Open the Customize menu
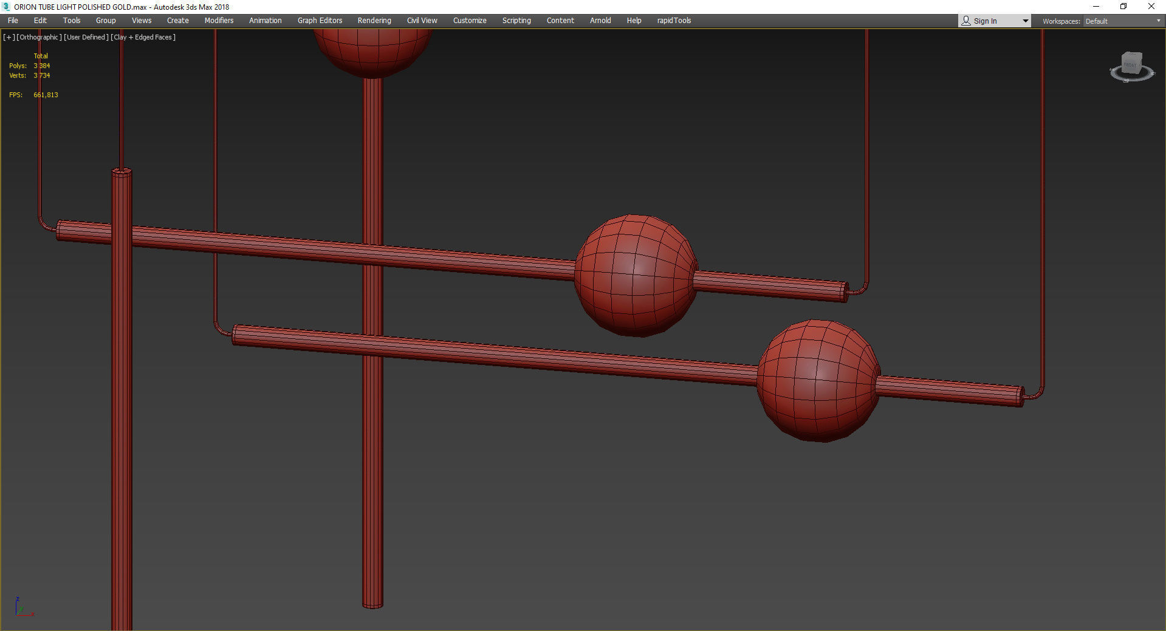Screen dimensions: 1166x631 coord(470,21)
